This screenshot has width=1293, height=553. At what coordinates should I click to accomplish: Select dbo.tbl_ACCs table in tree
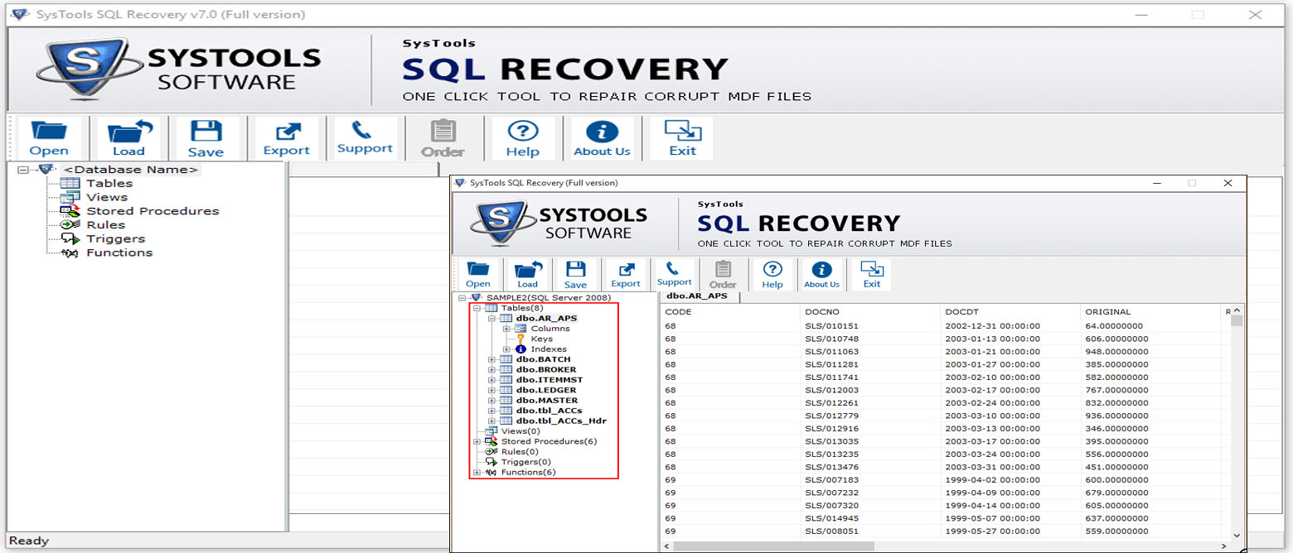[x=549, y=411]
